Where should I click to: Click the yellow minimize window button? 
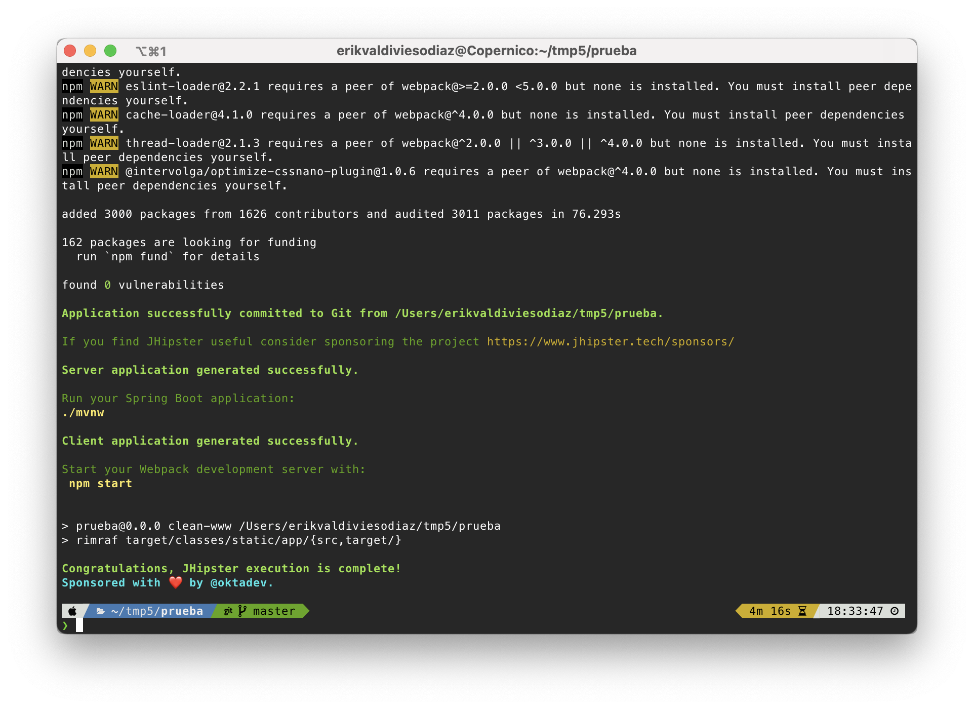pos(90,51)
